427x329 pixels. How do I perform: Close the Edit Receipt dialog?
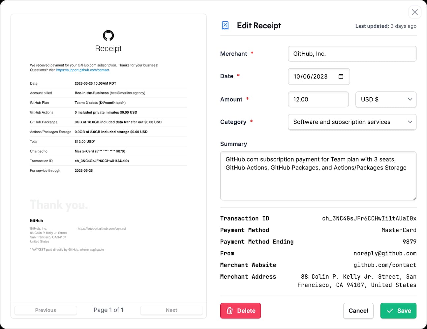(414, 12)
